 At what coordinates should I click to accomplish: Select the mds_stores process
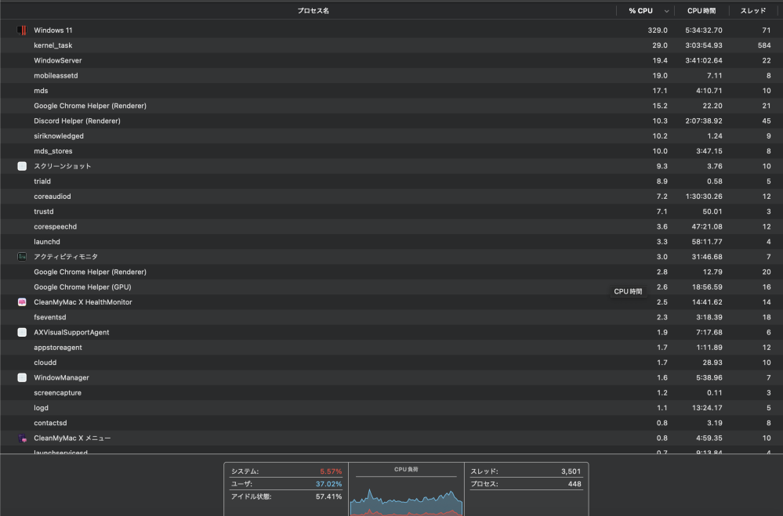click(x=53, y=151)
